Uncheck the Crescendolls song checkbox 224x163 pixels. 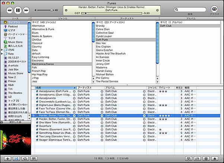[37, 102]
